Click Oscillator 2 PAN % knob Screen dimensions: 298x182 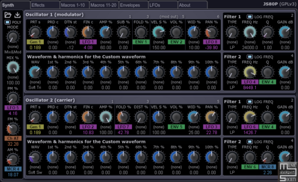211,117
